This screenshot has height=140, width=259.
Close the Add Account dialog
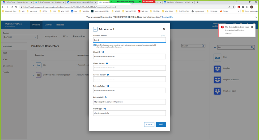click(164, 29)
